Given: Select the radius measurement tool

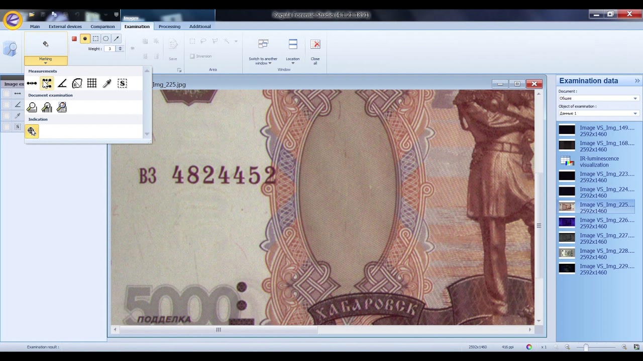Looking at the screenshot, I should click(x=77, y=83).
